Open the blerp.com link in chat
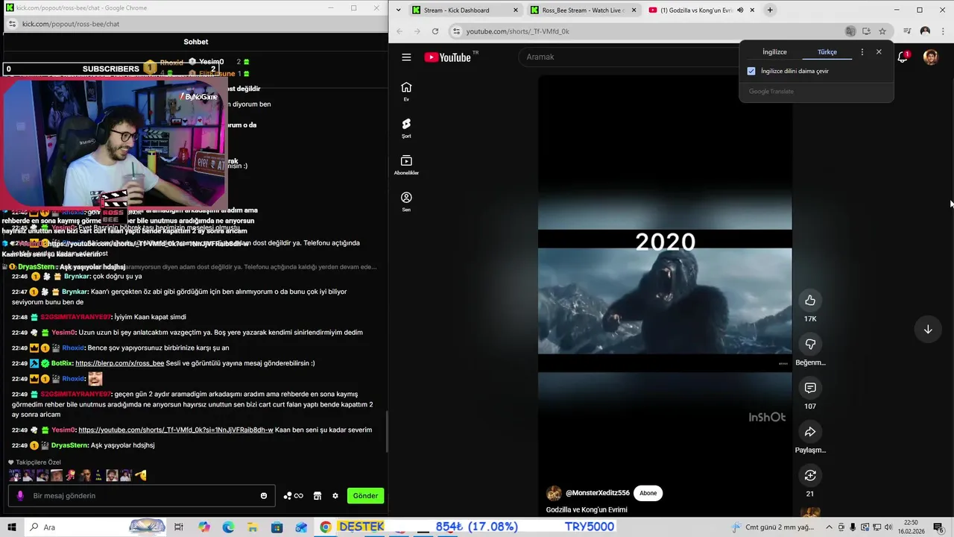Screen dimensions: 954x537 pyautogui.click(x=119, y=363)
